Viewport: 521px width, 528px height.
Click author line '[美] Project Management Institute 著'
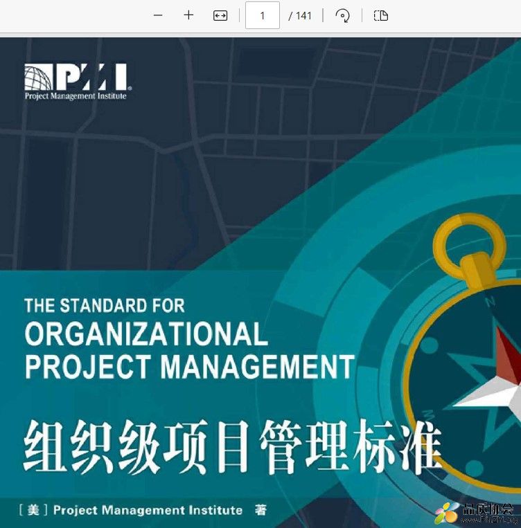[143, 510]
